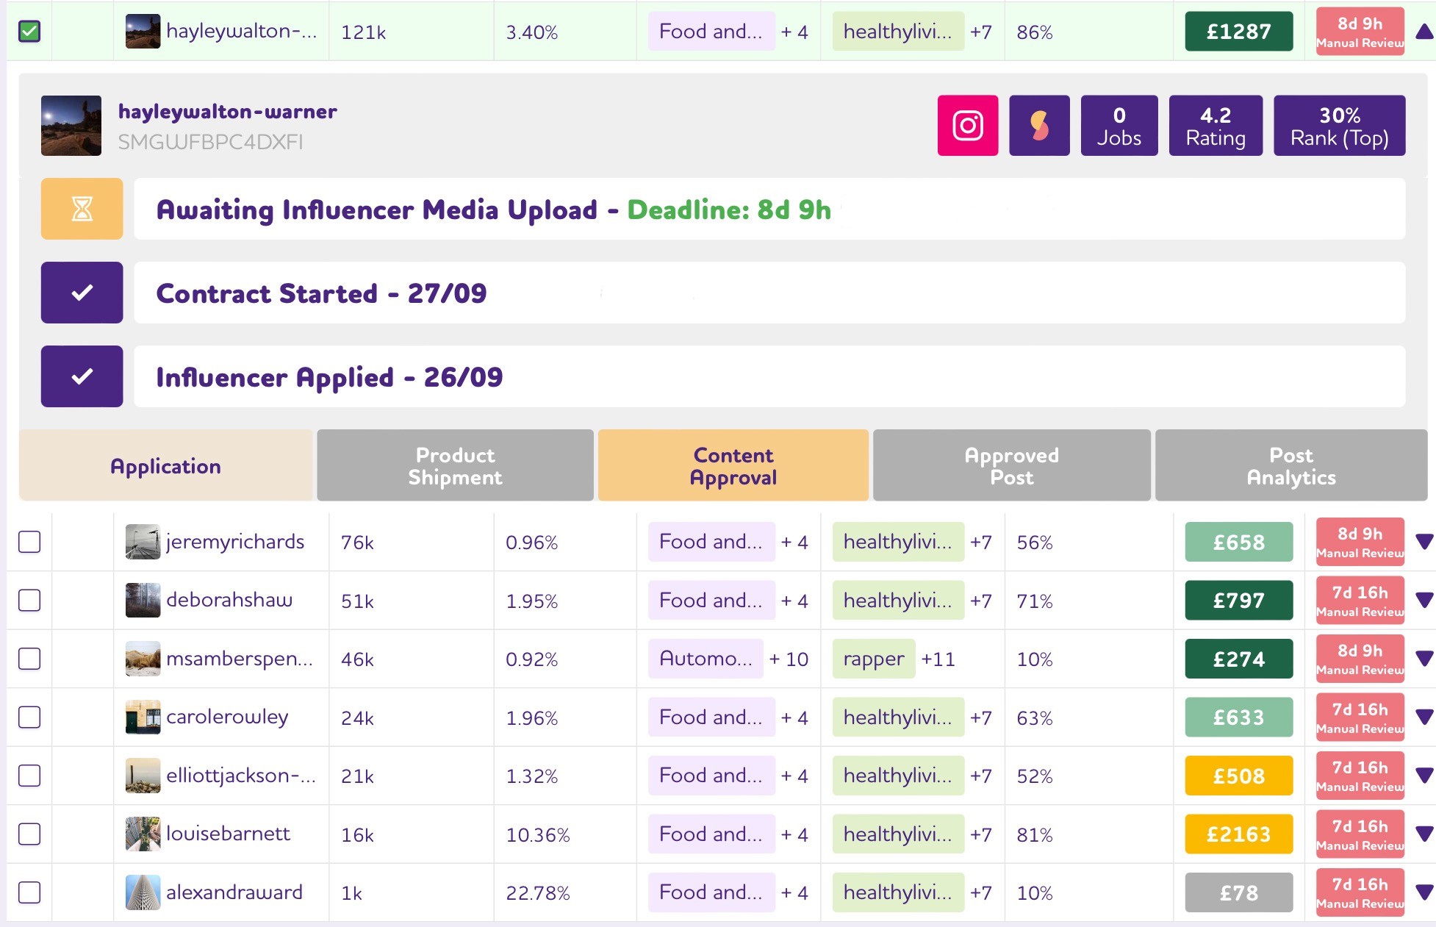This screenshot has height=927, width=1436.
Task: Click jeremyrichards' avatar icon
Action: pyautogui.click(x=143, y=542)
